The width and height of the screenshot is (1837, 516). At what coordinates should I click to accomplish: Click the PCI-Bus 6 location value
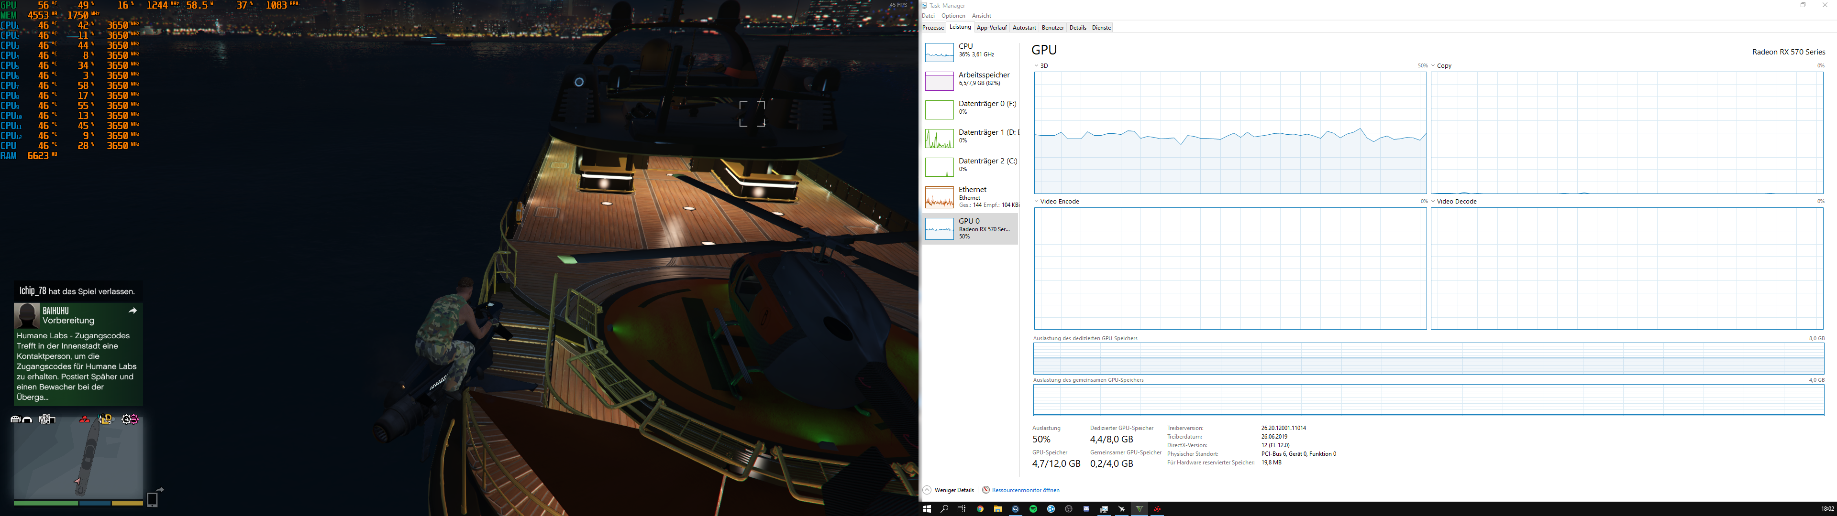pos(1299,454)
